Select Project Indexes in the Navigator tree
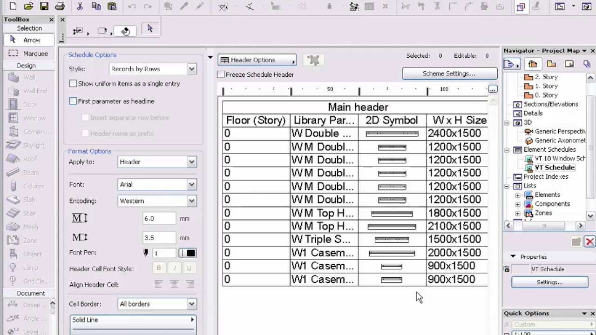Screen dimensions: 596x335 [546, 177]
